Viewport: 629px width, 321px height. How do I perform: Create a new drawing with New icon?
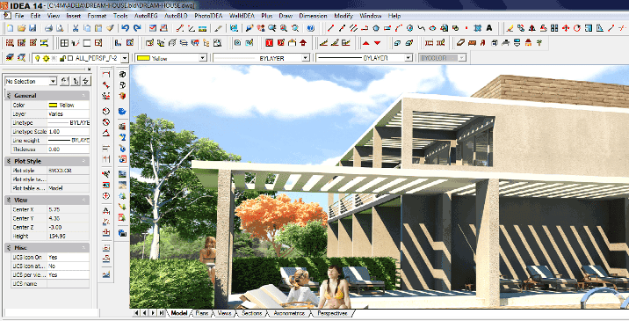click(x=10, y=28)
